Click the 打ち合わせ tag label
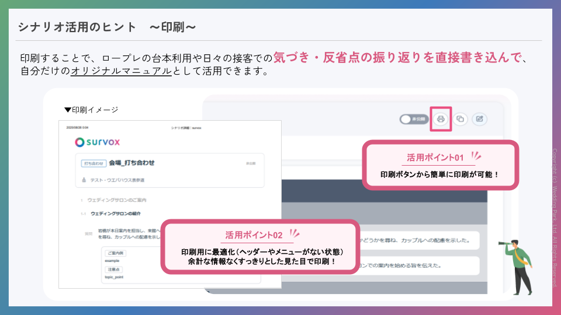Viewport: 561px width, 315px height. (93, 163)
